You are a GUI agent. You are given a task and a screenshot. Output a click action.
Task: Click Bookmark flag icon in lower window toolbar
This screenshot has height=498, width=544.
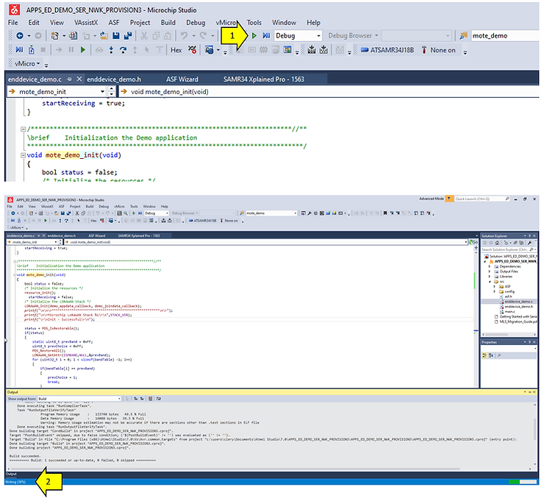(384, 213)
